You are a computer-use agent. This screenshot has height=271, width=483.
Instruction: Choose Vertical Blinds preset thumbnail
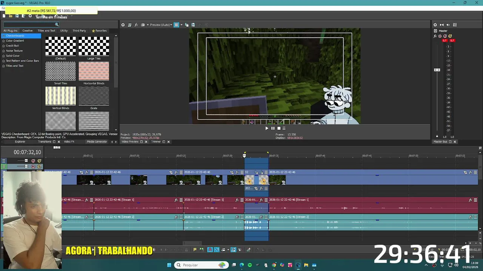pos(61,96)
